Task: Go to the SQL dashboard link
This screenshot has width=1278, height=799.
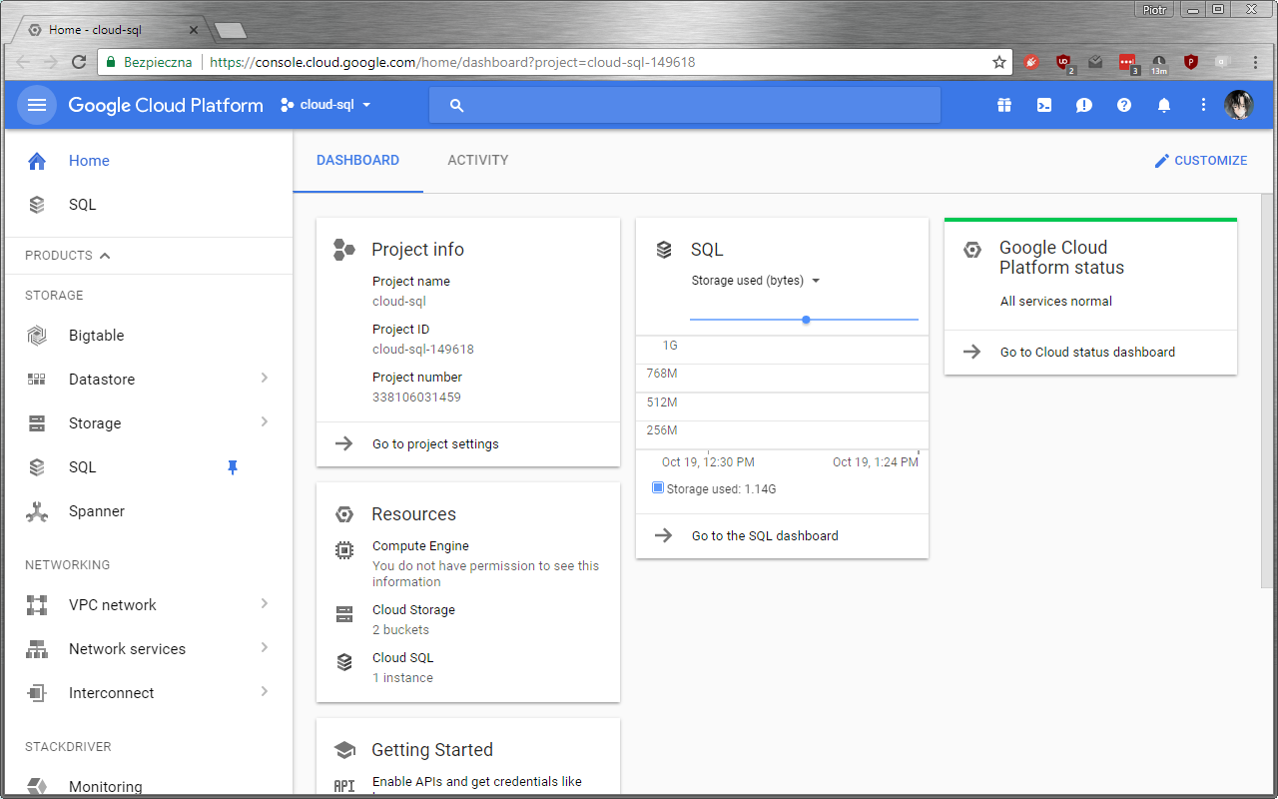Action: [764, 536]
